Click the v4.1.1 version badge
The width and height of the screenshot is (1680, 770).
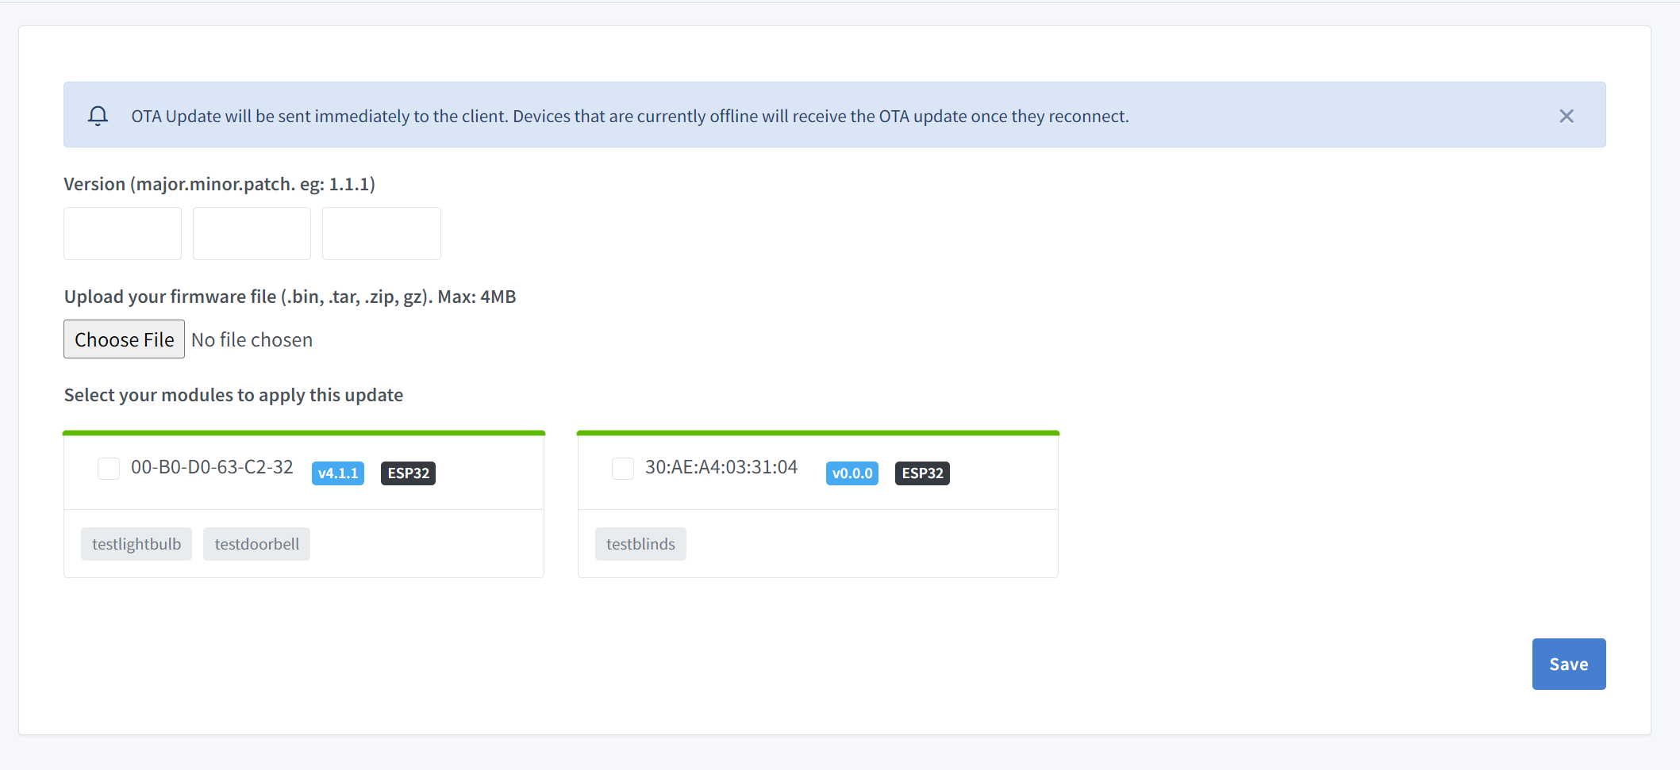[337, 473]
